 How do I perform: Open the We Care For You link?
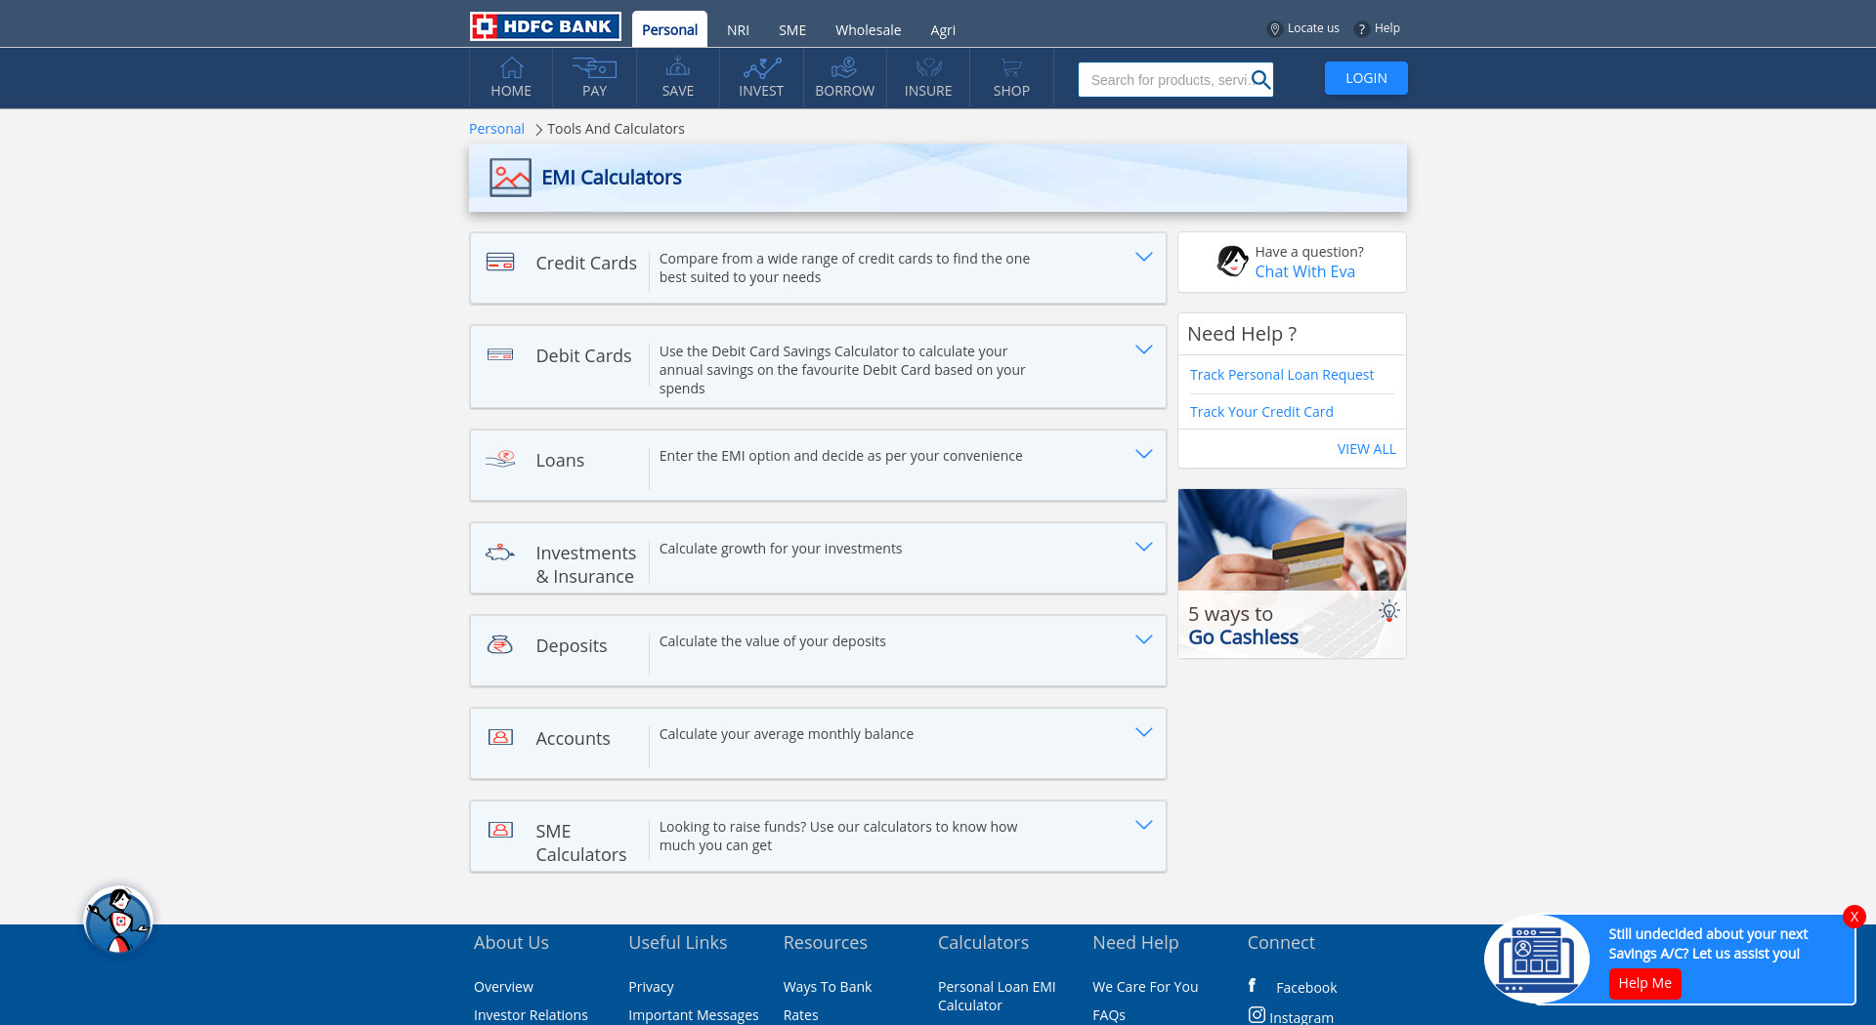pos(1145,987)
